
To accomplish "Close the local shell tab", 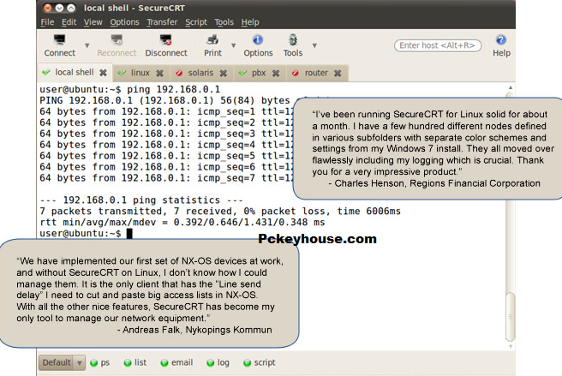I will point(103,73).
